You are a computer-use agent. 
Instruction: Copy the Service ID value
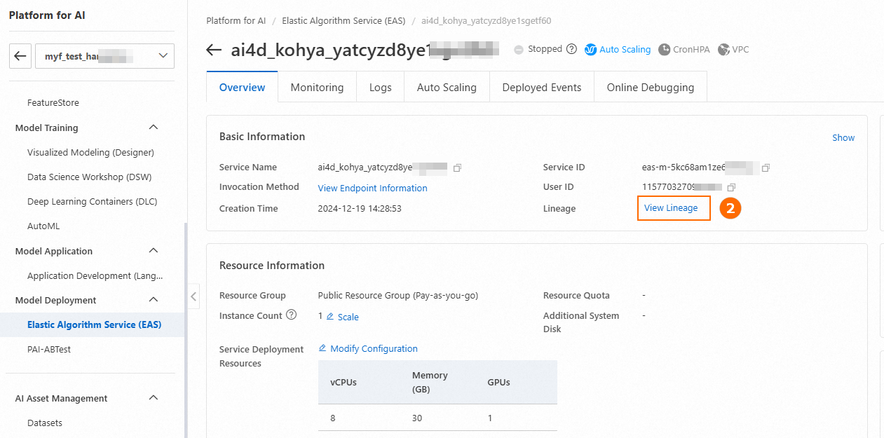click(766, 167)
